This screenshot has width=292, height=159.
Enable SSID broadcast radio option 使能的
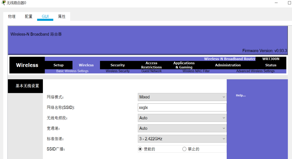pos(140,149)
